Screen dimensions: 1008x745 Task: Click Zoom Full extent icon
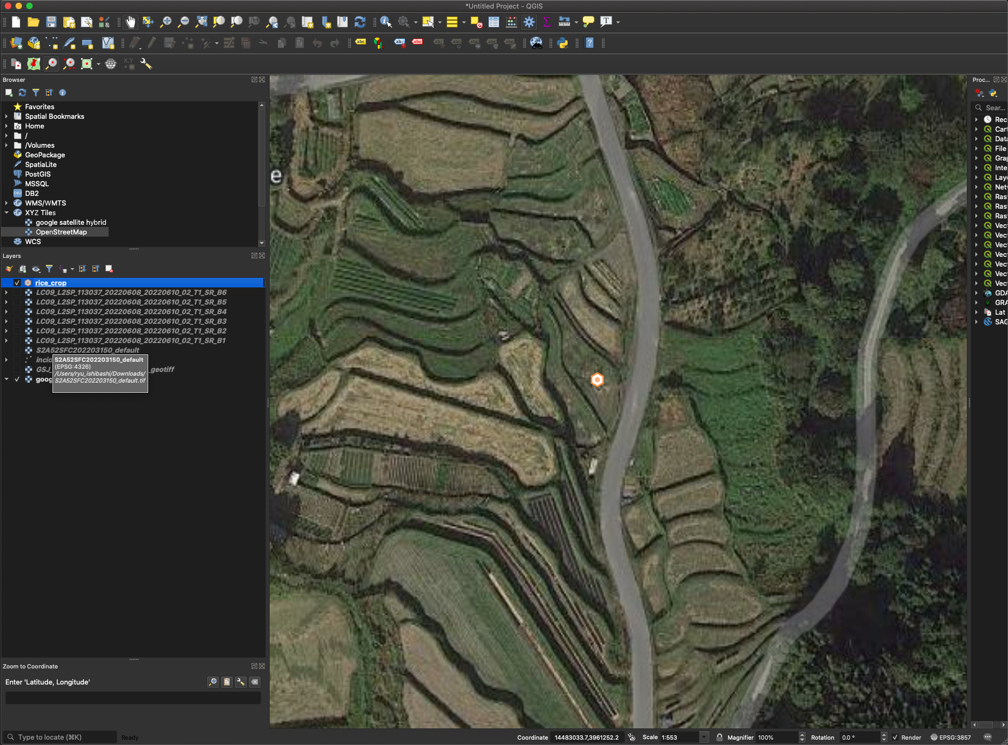coord(201,22)
